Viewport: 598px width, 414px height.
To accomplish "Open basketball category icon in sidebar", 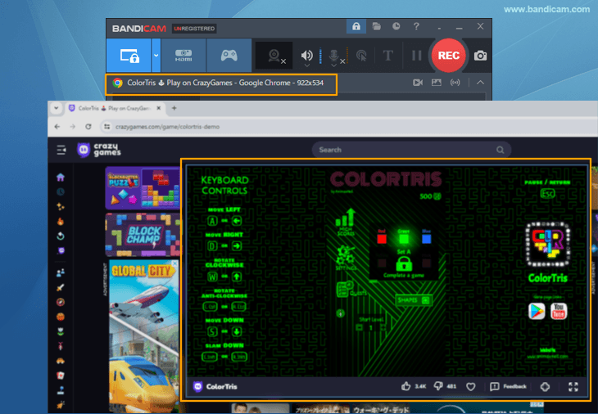I will click(x=61, y=317).
